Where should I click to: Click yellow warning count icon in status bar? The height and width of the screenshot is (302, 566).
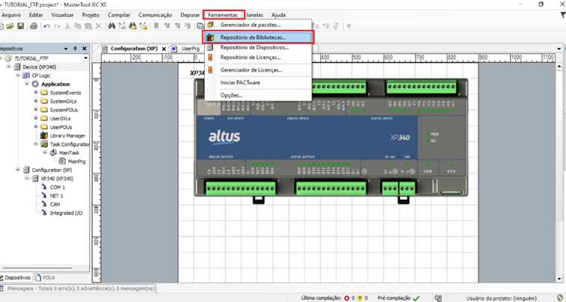point(360,298)
